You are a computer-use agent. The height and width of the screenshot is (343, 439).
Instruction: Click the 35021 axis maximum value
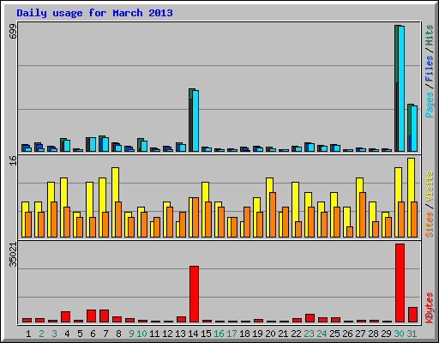pos(13,255)
